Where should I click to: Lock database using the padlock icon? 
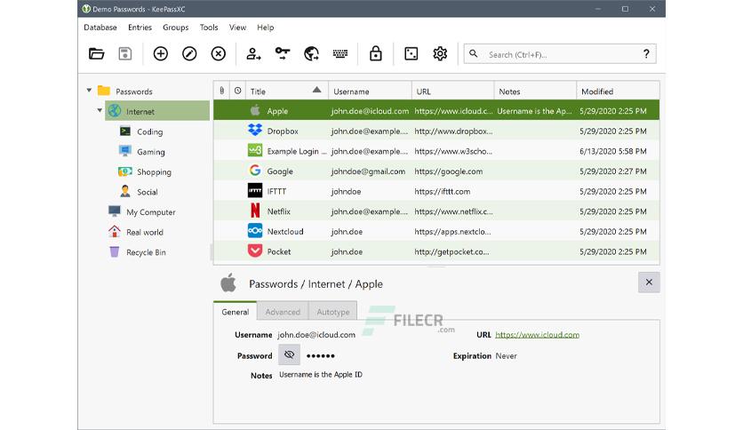(376, 53)
